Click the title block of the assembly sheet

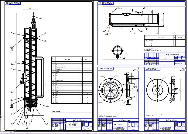[72, 125]
